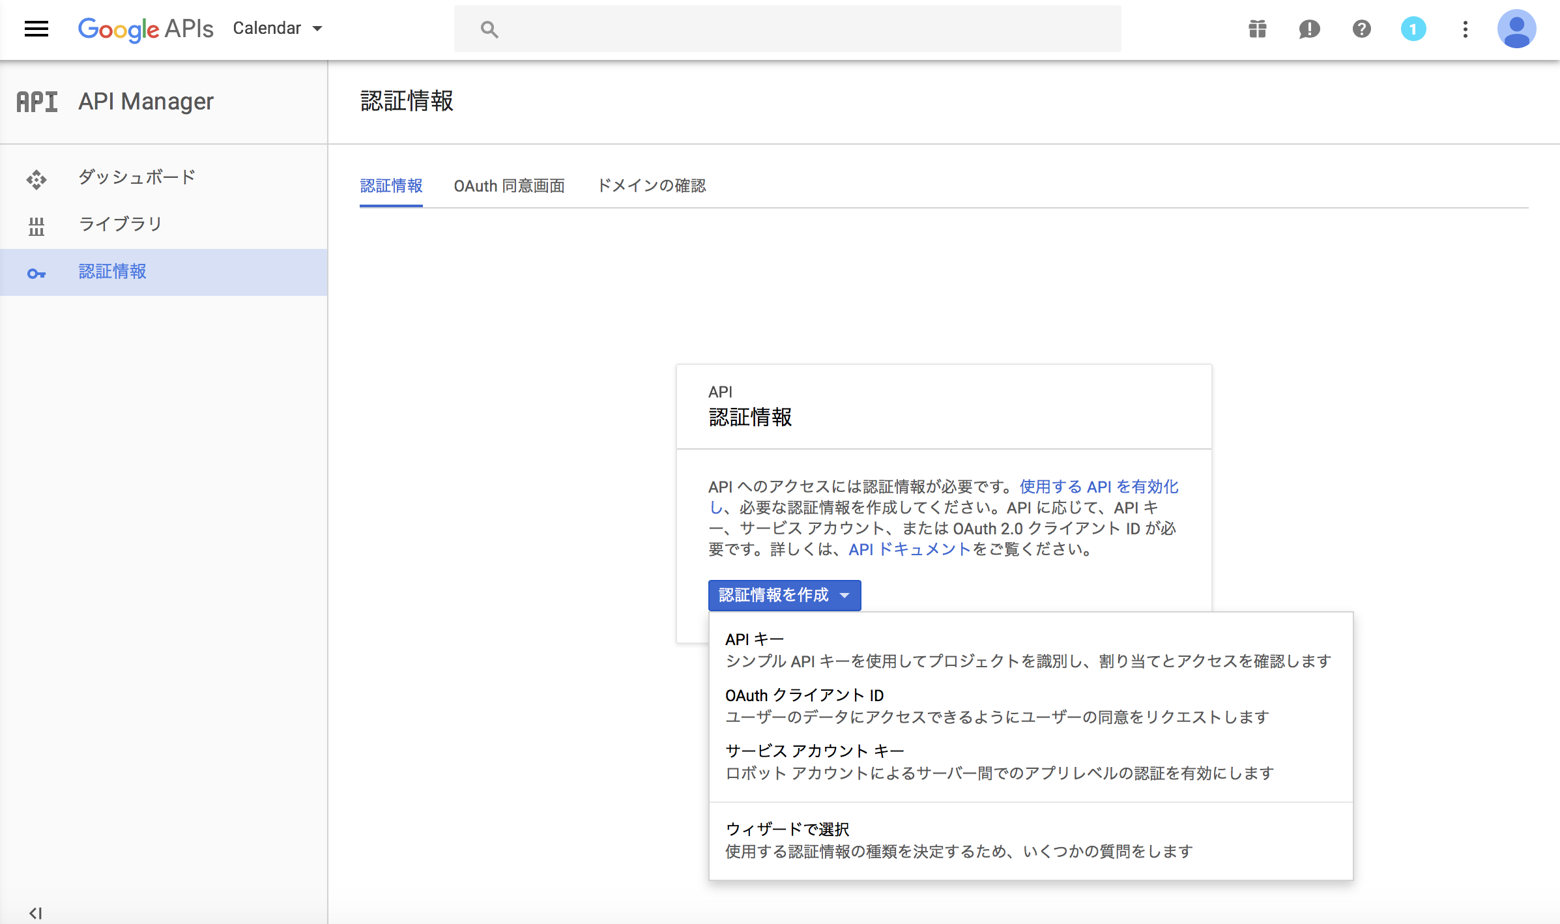The image size is (1560, 924).
Task: Click the Google APIs grid/apps icon
Action: click(x=1256, y=29)
